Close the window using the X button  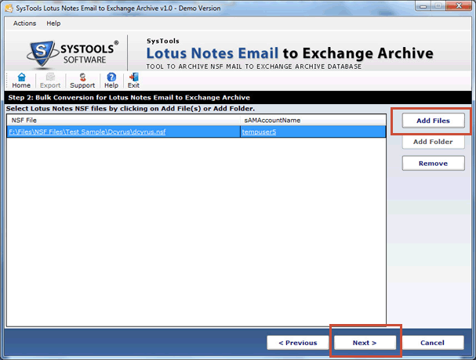coord(459,5)
